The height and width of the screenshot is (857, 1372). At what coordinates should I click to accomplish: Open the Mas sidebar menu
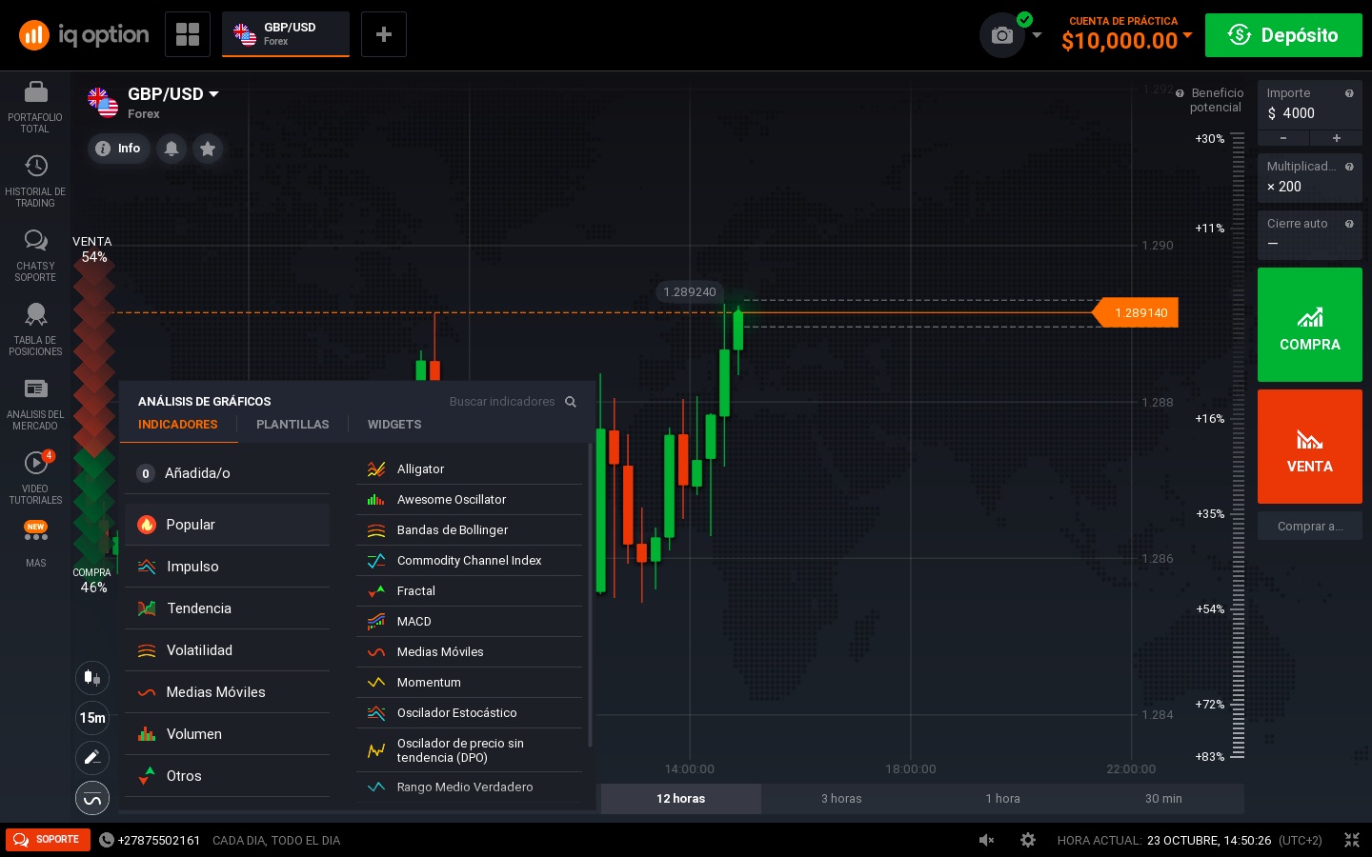pos(35,545)
